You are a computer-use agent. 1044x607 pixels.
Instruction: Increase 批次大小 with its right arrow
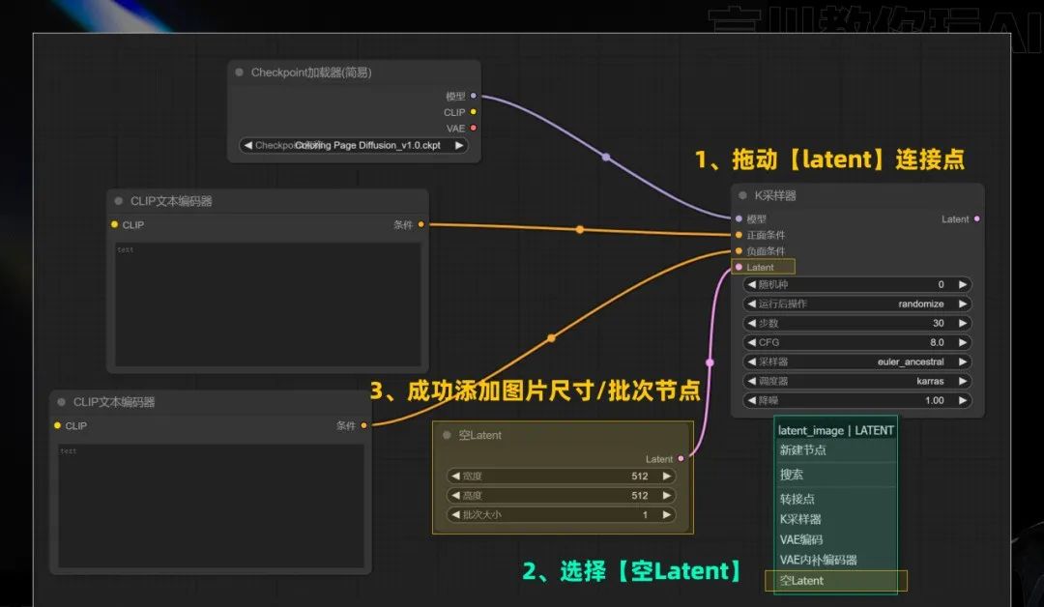point(666,514)
